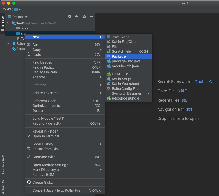Choose Optimize Imports
Image resolution: width=219 pixels, height=196 pixels.
65,106
